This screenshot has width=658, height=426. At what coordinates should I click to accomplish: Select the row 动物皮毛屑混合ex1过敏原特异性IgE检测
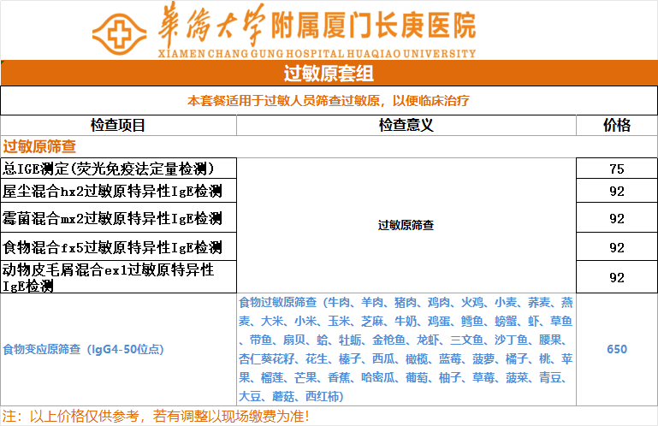point(119,277)
